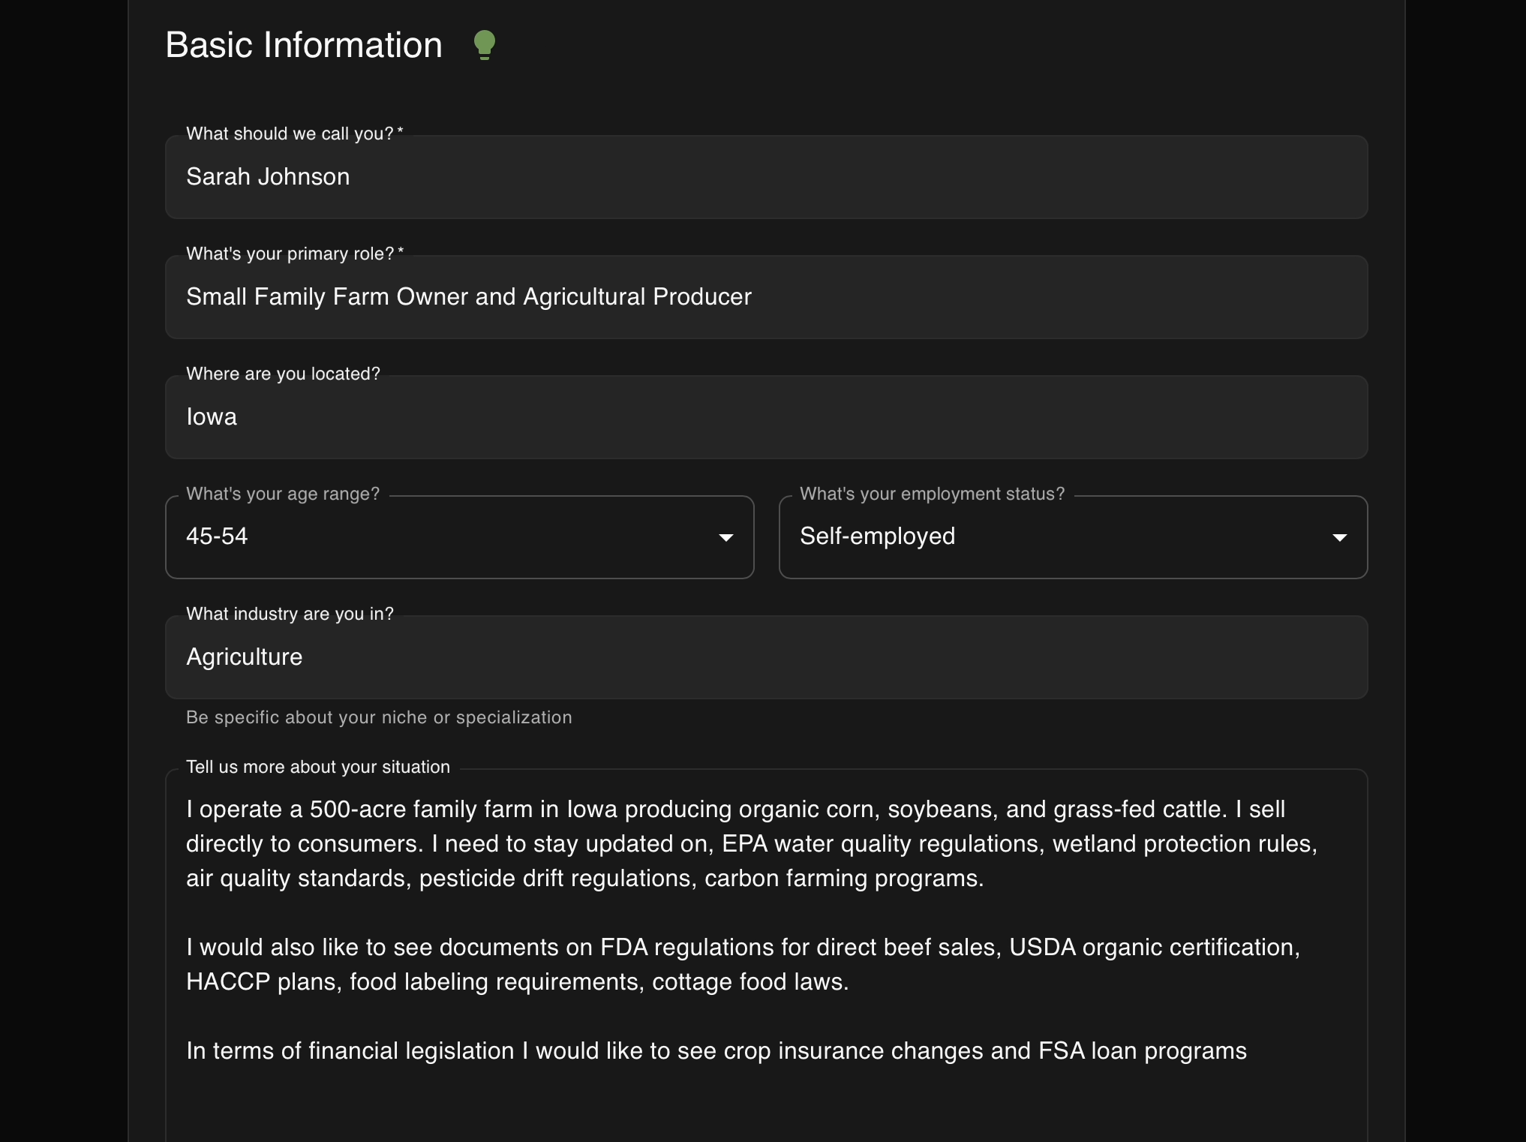Click the Iowa location field
The height and width of the screenshot is (1142, 1526).
(x=765, y=417)
